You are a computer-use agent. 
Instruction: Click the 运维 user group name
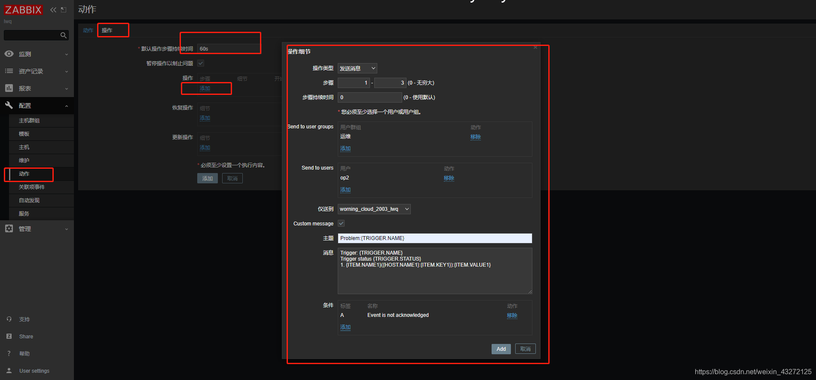coord(345,137)
